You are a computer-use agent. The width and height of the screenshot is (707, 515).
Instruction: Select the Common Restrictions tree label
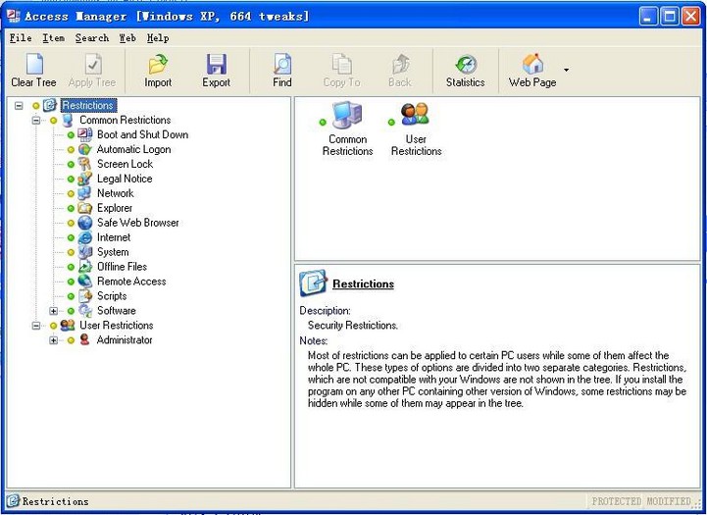[x=126, y=120]
